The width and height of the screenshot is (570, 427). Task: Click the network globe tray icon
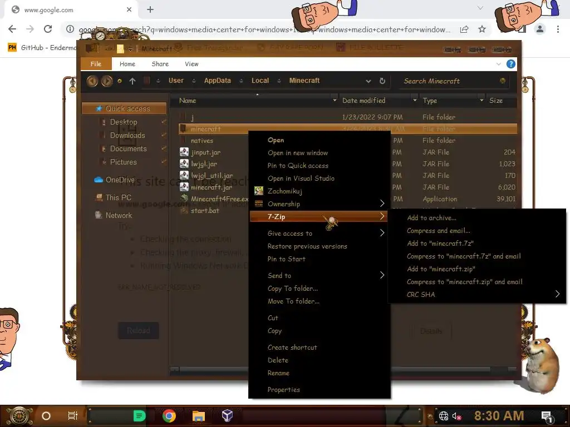click(444, 416)
